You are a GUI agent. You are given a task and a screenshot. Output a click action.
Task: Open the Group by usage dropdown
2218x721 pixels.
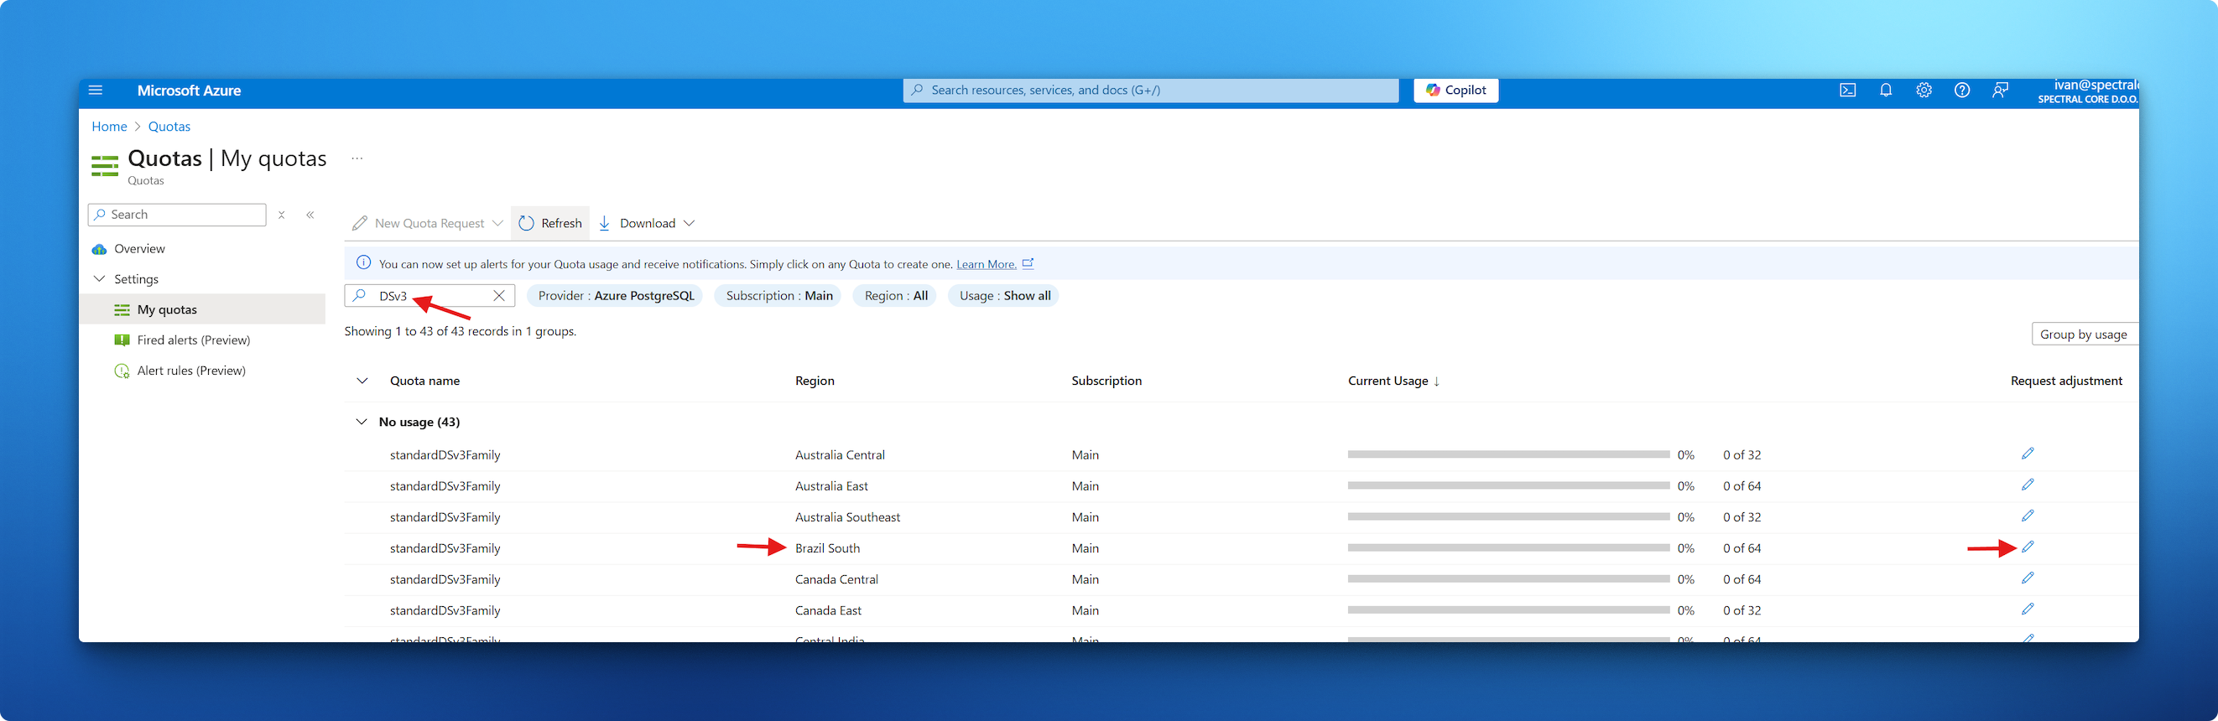tap(2084, 335)
